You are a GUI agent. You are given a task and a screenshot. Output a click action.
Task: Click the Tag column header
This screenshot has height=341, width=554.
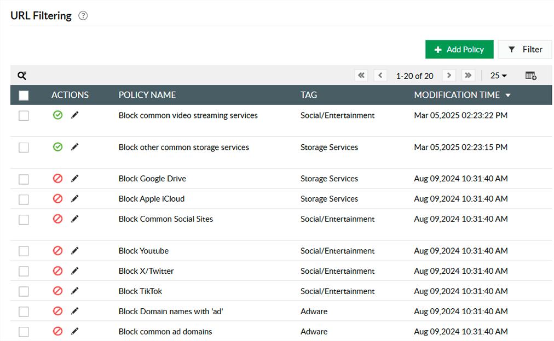pos(309,95)
